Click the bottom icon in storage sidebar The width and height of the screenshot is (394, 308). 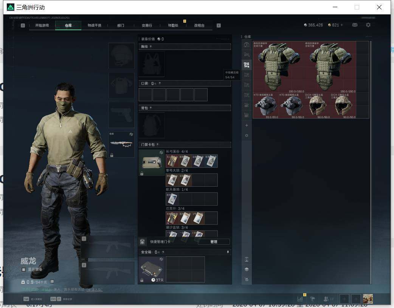(247, 279)
